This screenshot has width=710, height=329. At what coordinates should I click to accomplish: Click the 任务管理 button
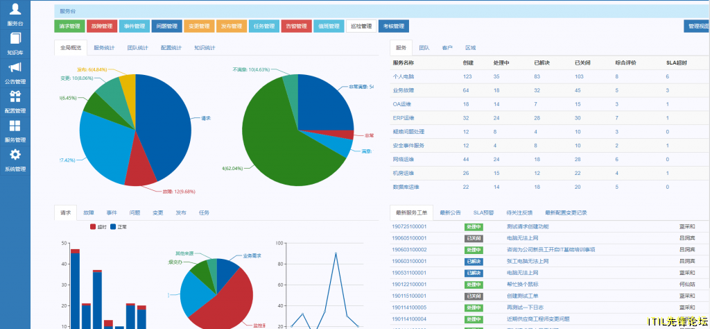[x=264, y=26]
